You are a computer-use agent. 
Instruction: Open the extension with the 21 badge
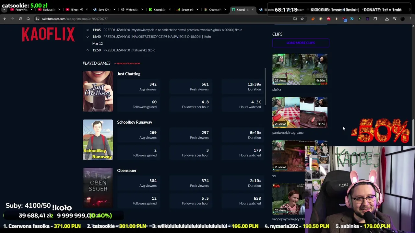click(x=345, y=19)
